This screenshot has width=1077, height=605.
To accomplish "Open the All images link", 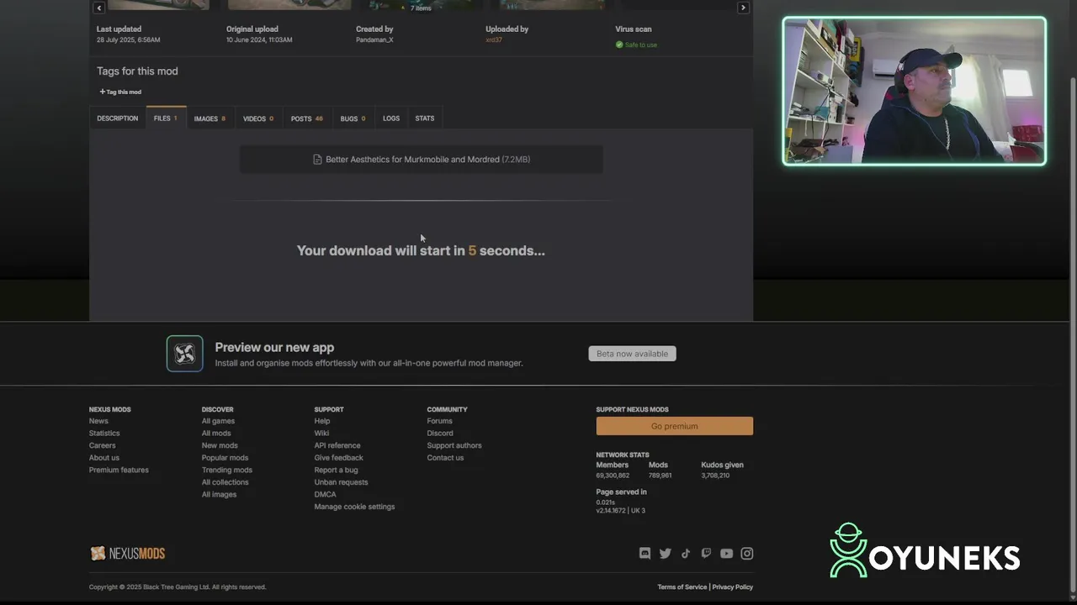I will [x=219, y=494].
